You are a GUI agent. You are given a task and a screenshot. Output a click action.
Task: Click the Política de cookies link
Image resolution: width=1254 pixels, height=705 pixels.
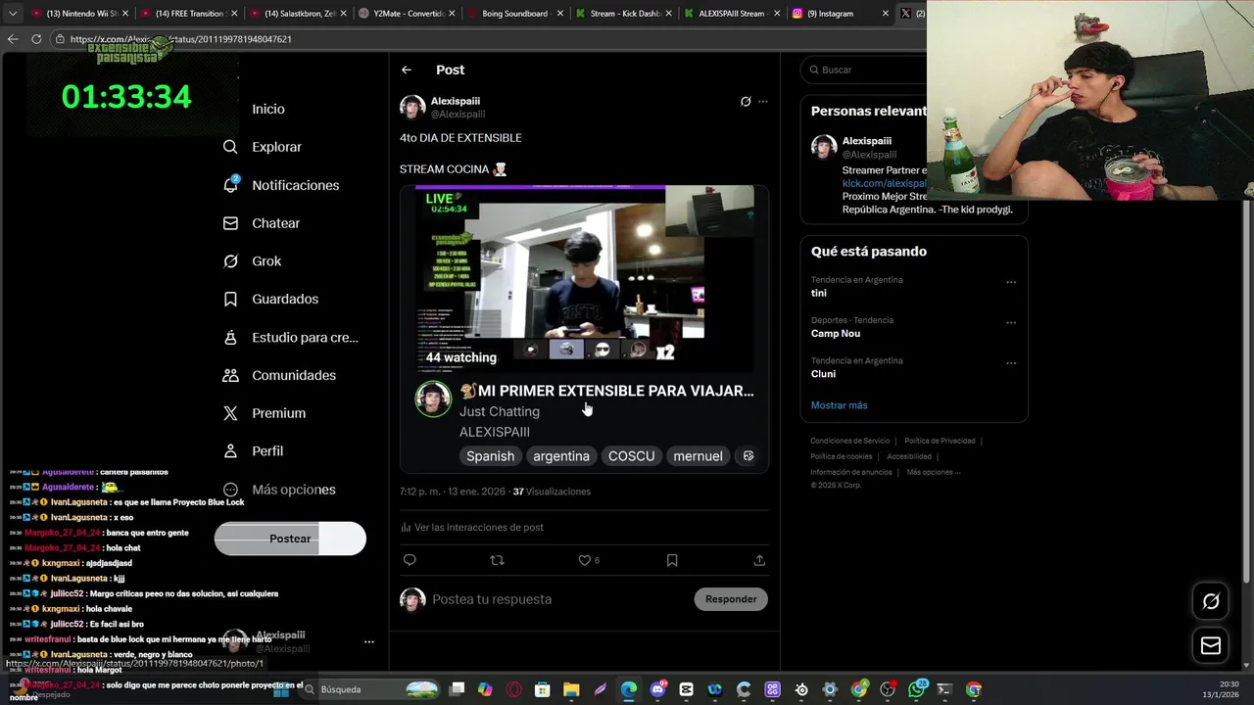[x=841, y=456]
